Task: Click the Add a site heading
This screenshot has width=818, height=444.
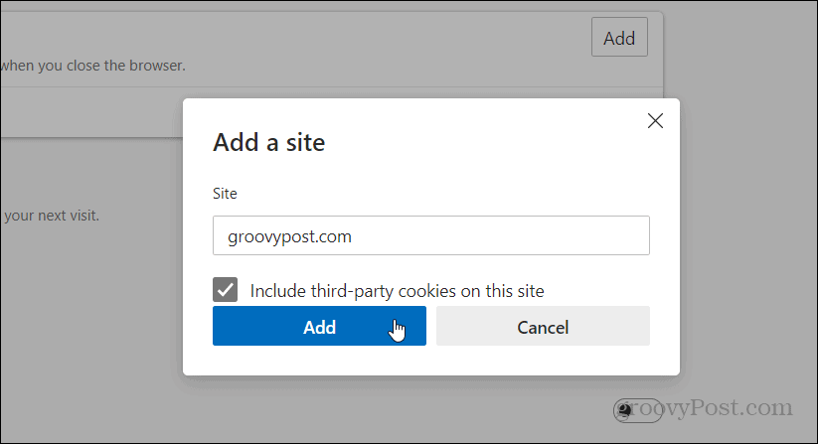Action: 268,142
